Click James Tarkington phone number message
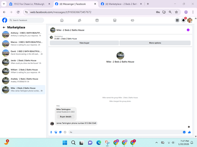The image size is (197, 147). (76, 123)
